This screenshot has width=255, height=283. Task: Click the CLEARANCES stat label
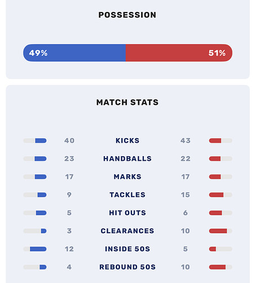128,231
